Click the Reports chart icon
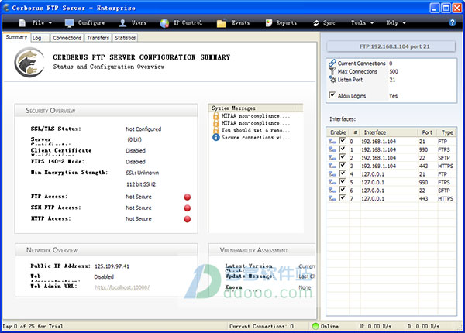Image resolution: width=465 pixels, height=333 pixels. (x=269, y=23)
